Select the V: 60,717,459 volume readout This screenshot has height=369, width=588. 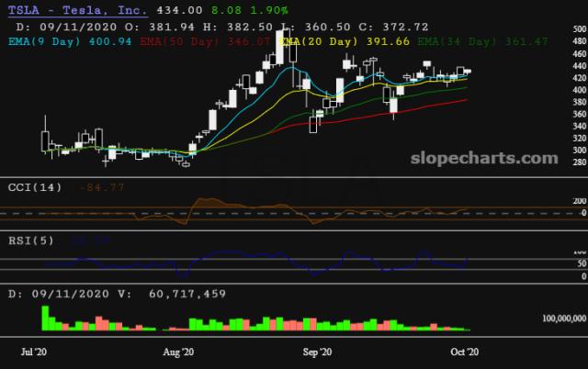tap(172, 294)
